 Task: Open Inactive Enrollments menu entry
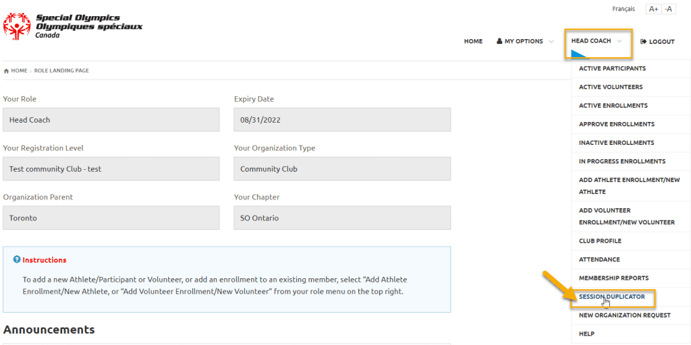[x=631, y=143]
